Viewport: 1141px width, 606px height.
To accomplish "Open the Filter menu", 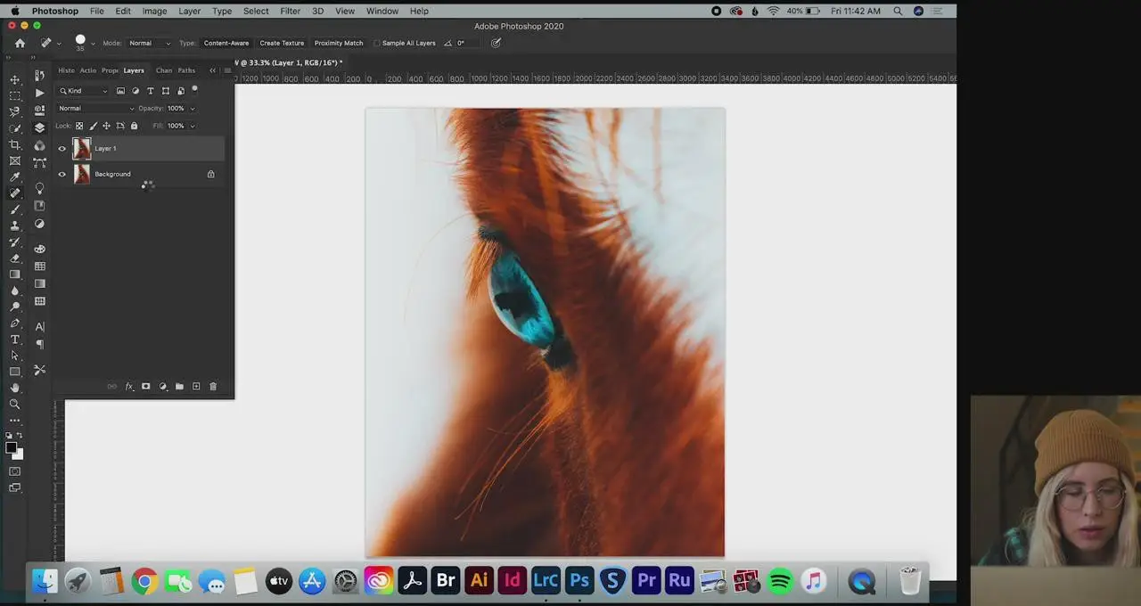I will pos(290,11).
